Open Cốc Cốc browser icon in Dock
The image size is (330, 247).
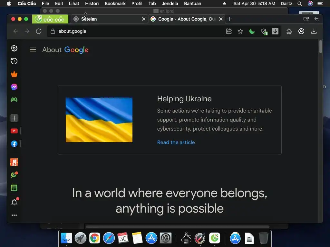(x=214, y=238)
